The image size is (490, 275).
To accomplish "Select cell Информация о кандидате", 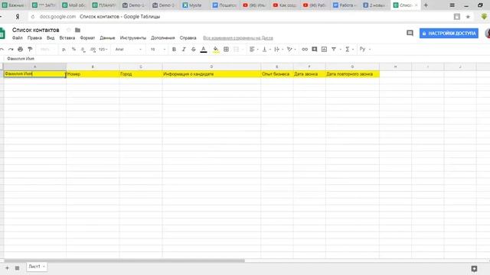I will (x=211, y=74).
